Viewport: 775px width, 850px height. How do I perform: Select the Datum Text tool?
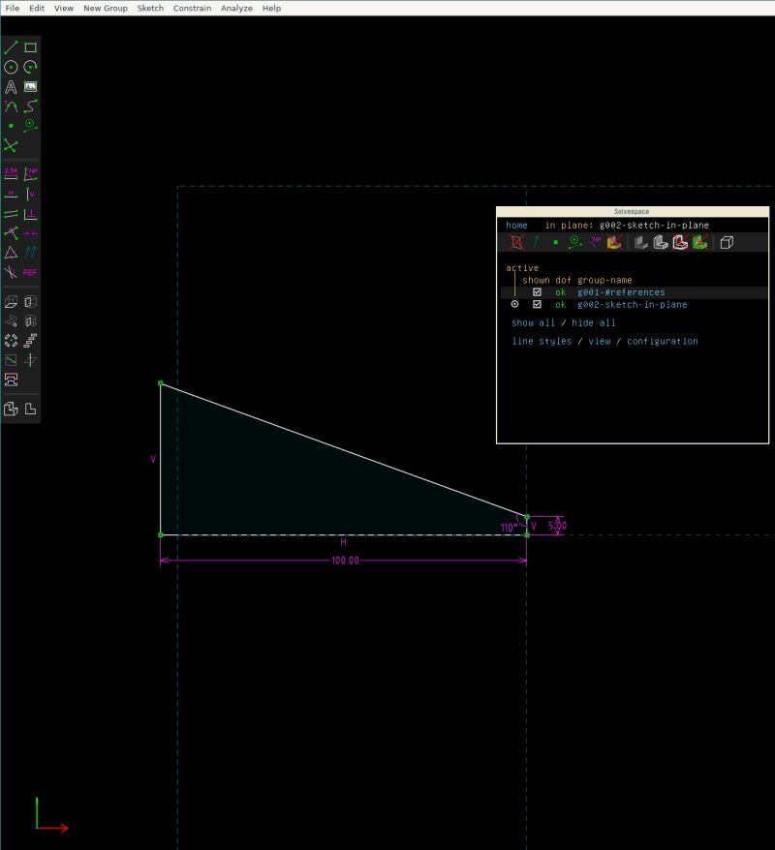(x=12, y=86)
